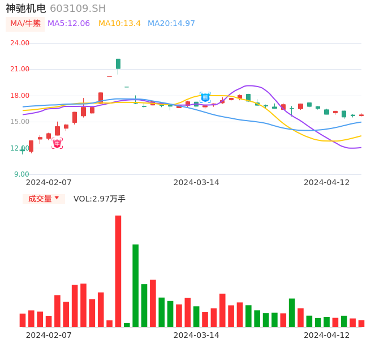Click 2024-02-07 date under volume chart
Screen dimensions: 388x343
click(x=49, y=335)
